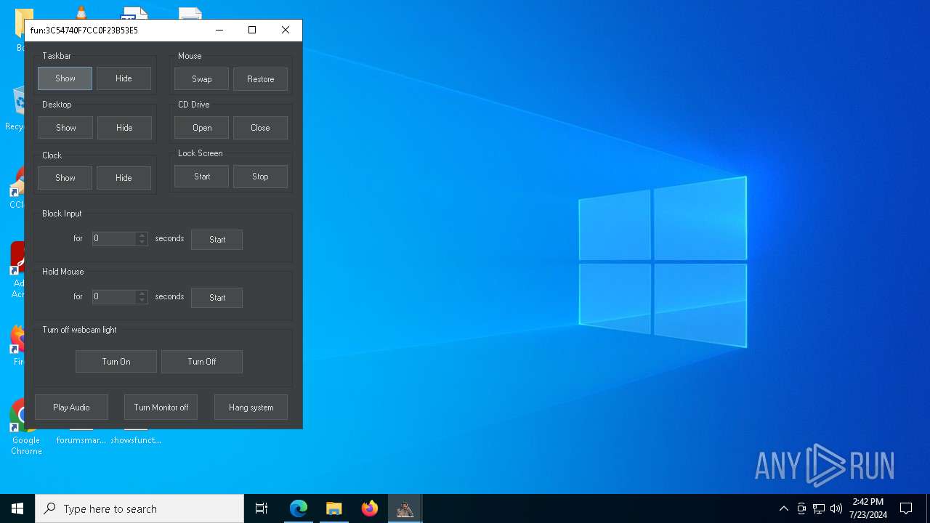Decrease Hold Mouse seconds with down arrow
This screenshot has width=930, height=523.
coord(142,300)
